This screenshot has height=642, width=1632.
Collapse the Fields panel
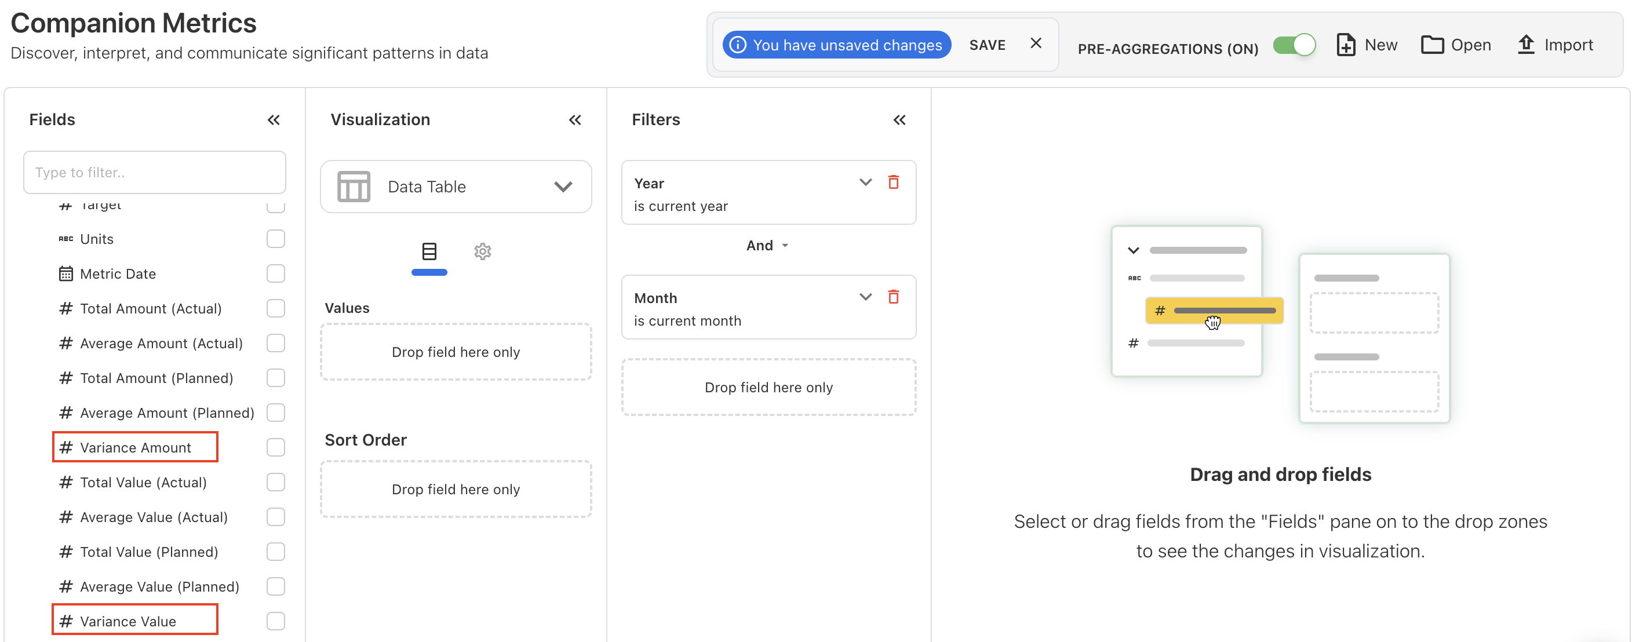[x=273, y=120]
